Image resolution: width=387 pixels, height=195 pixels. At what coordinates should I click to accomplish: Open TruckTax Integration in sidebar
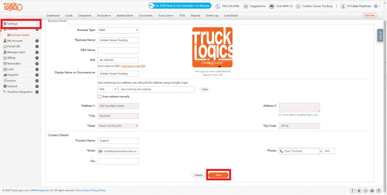click(x=20, y=92)
